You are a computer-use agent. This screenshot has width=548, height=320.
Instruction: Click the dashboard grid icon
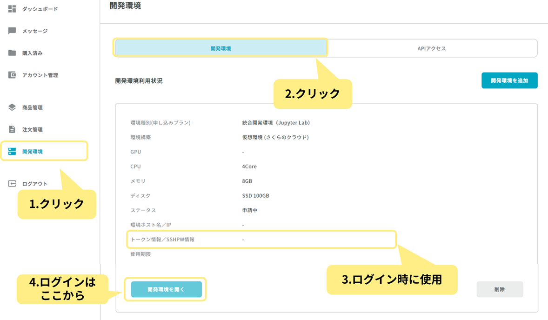(x=12, y=9)
